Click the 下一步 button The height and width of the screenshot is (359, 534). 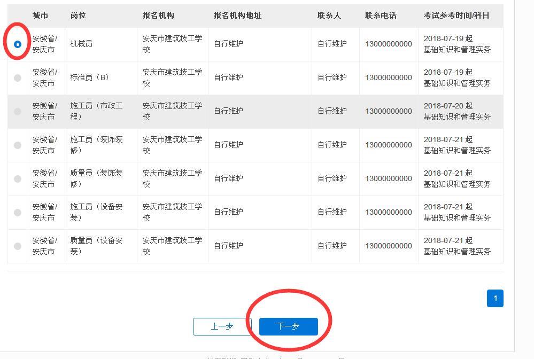coord(288,326)
